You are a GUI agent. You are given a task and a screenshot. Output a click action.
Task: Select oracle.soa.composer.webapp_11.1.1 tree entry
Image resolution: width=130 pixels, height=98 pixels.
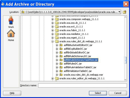coord(79,19)
